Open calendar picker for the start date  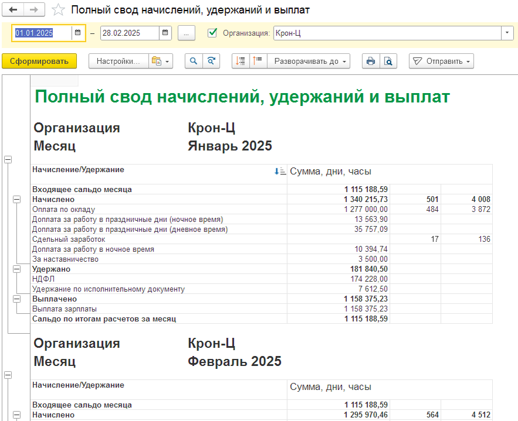pos(77,33)
